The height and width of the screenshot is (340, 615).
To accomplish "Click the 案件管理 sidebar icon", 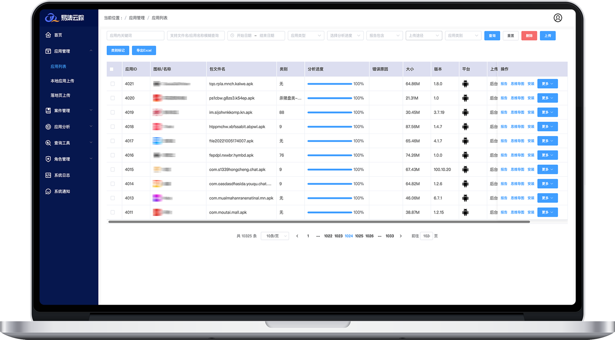I will point(48,111).
